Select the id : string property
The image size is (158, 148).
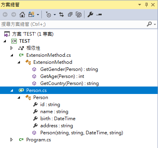point(50,105)
